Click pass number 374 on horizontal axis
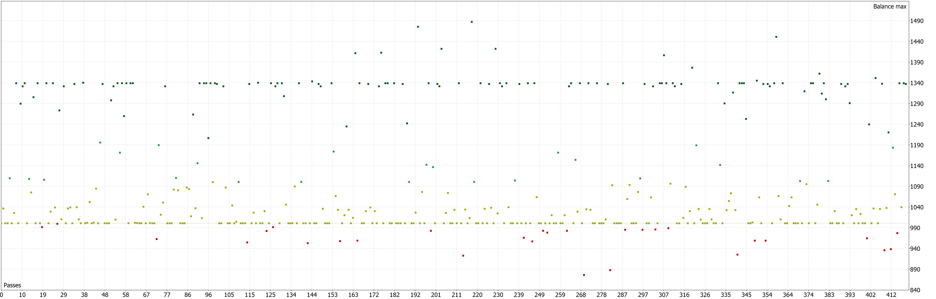936x299 pixels. (808, 295)
